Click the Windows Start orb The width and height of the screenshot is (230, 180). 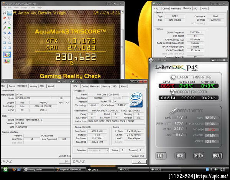coord(5,169)
